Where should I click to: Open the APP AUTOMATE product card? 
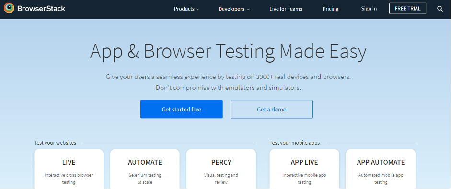click(x=381, y=169)
